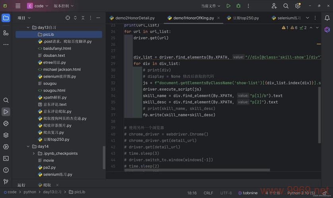The width and height of the screenshot is (333, 198).
Task: Open Python 3.10 interpreter selector
Action: [301, 193]
